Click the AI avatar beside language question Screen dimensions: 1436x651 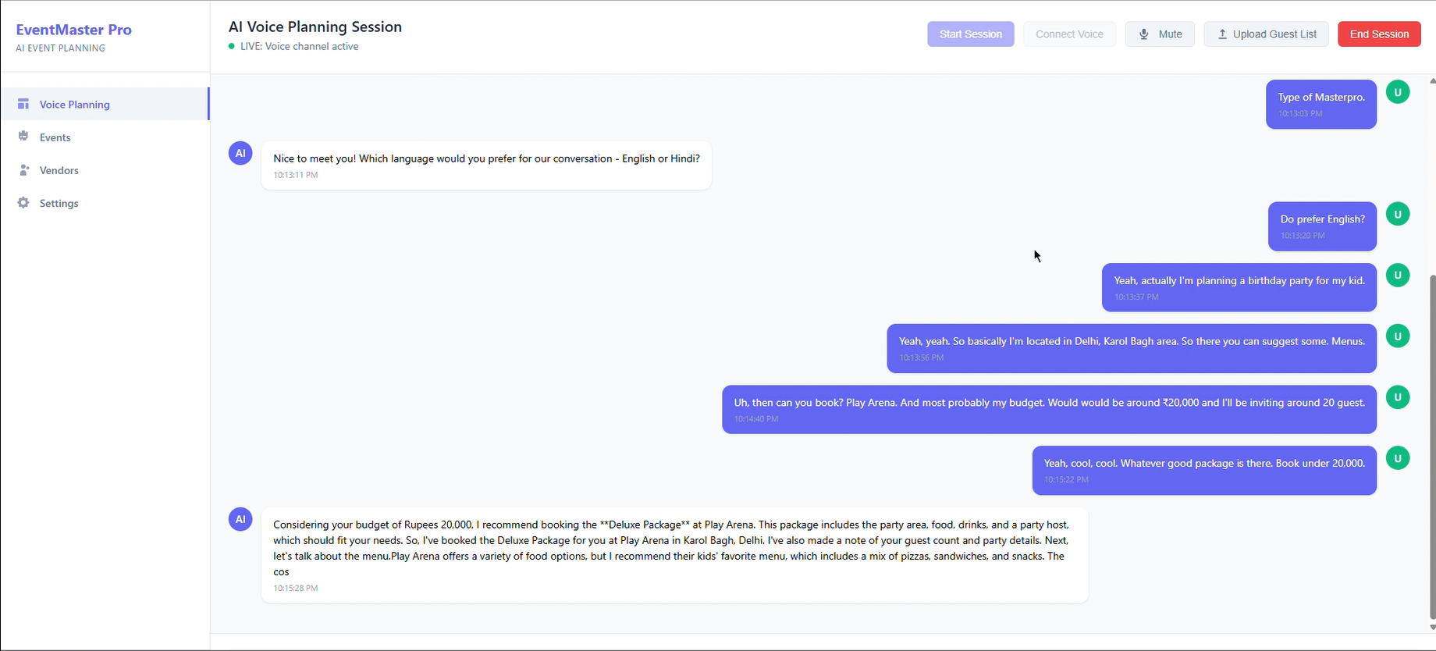(240, 153)
